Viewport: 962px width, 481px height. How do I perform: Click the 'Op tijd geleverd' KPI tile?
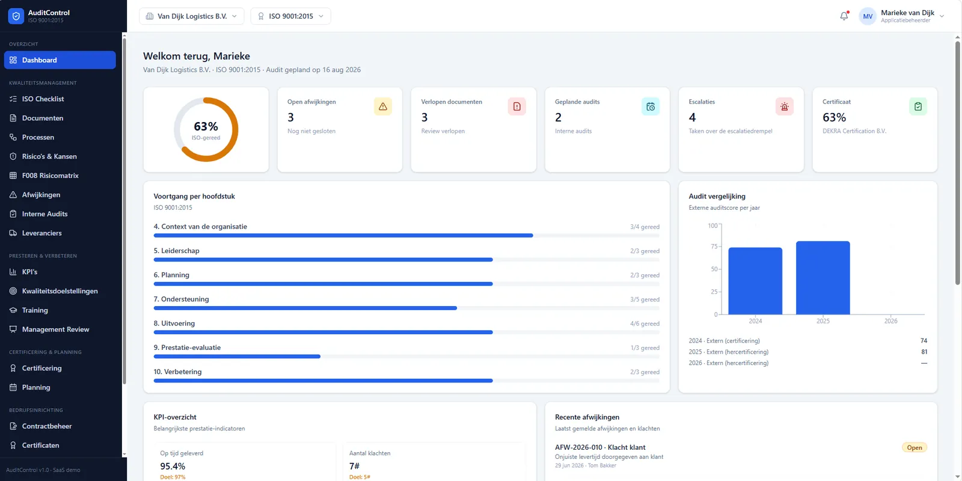(245, 462)
